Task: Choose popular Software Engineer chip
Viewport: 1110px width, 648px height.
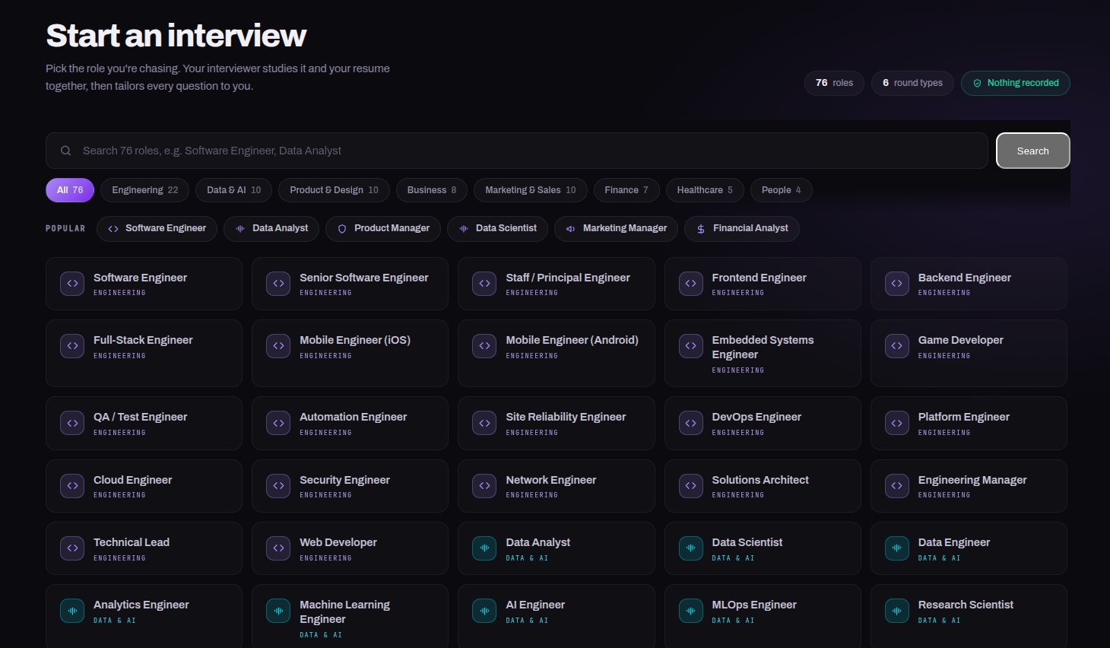Action: point(157,228)
